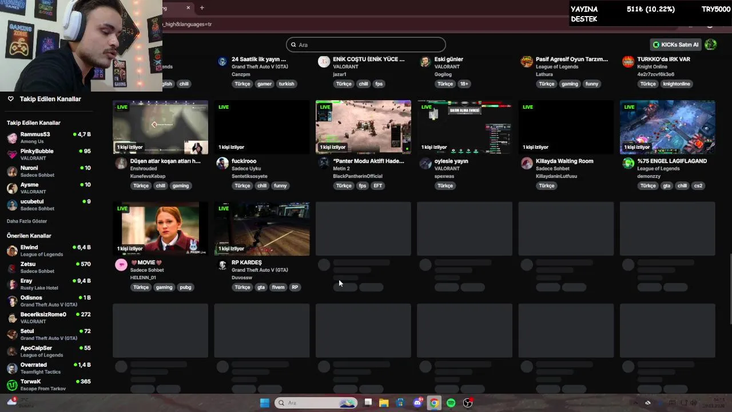Open BlackPantherinOfficial channel avatar
Viewport: 732px width, 412px height.
[324, 164]
